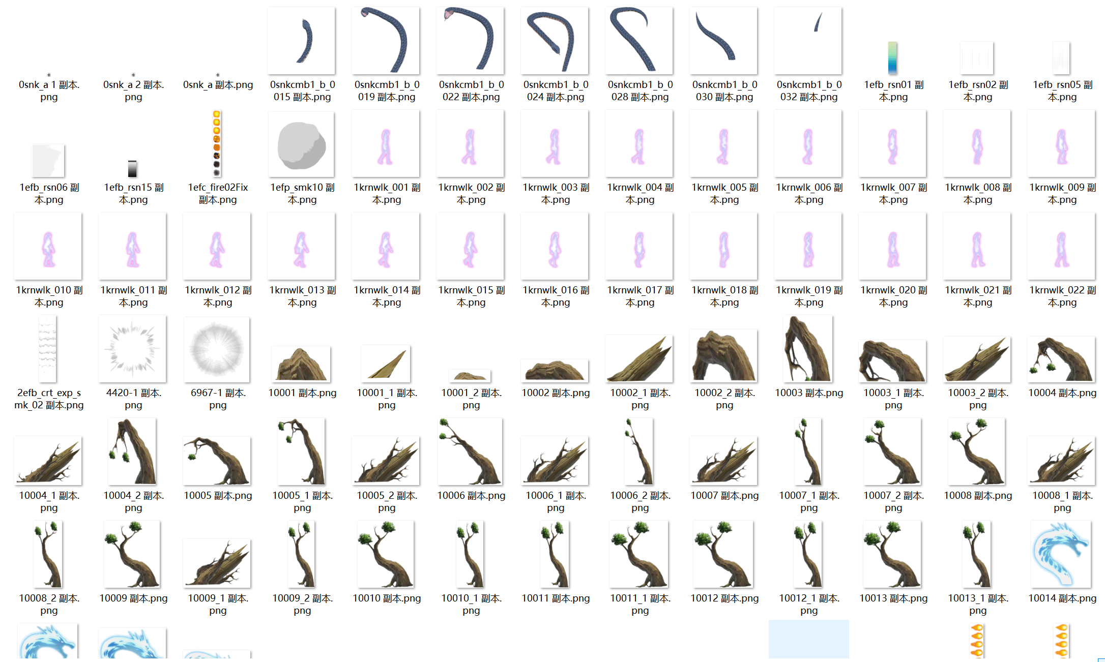The image size is (1105, 662).
Task: Select the 10006 副本.png tree thumbnail
Action: click(x=471, y=452)
